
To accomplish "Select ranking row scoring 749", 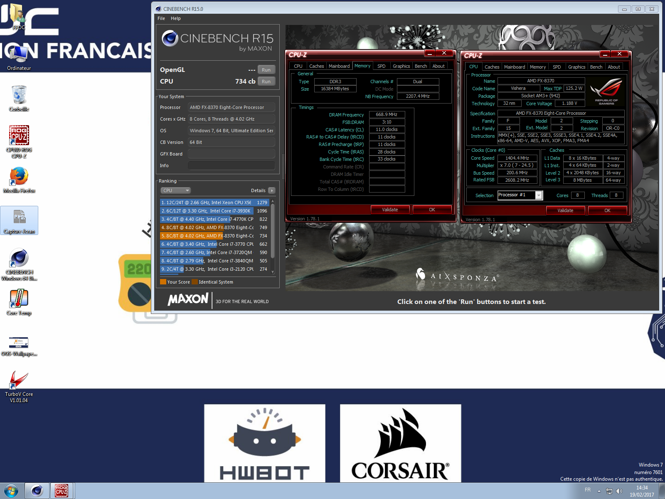I will 214,227.
